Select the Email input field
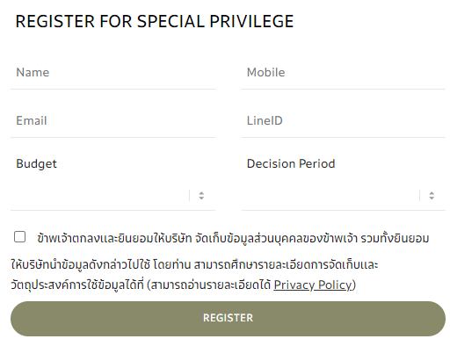The height and width of the screenshot is (346, 457). coord(112,120)
